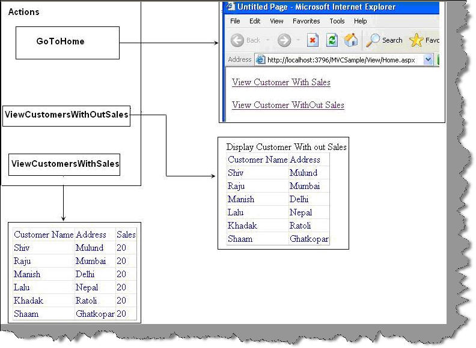Open the File menu
The width and height of the screenshot is (476, 348).
pos(235,21)
